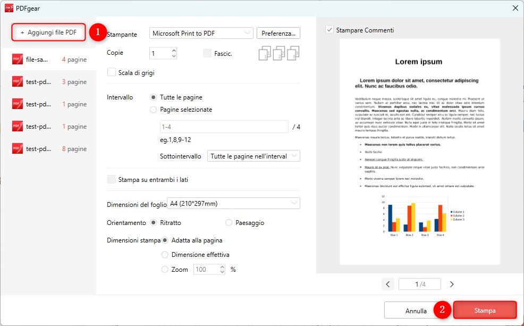Select the first collate arrangement icon
This screenshot has width=524, height=326.
pyautogui.click(x=264, y=53)
